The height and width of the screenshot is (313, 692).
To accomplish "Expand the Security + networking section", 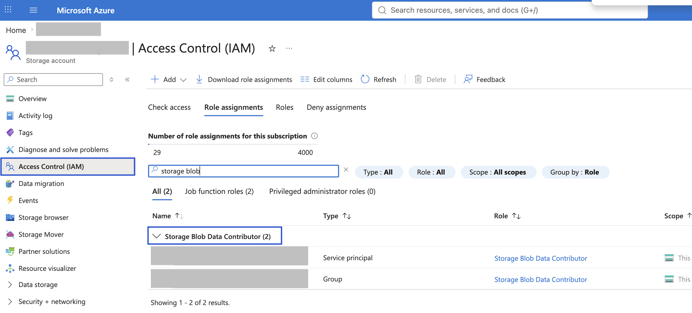I will [10, 301].
